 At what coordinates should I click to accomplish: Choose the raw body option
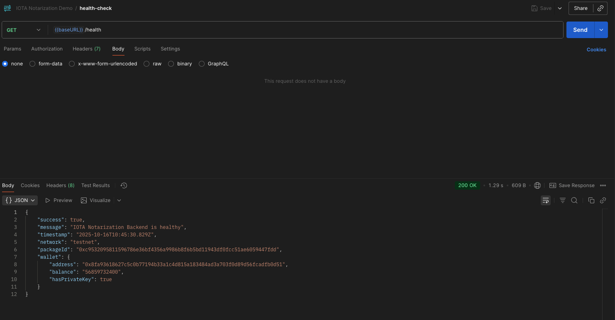coord(146,64)
